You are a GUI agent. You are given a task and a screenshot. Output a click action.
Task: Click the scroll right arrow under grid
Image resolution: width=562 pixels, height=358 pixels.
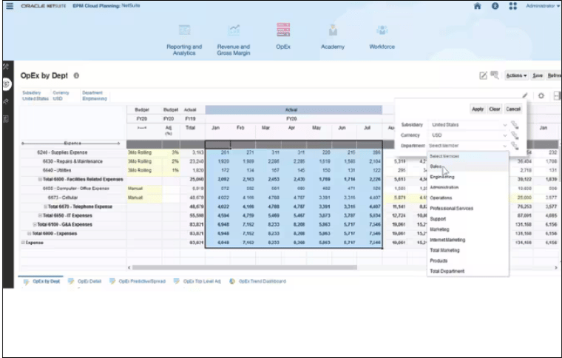(x=556, y=267)
